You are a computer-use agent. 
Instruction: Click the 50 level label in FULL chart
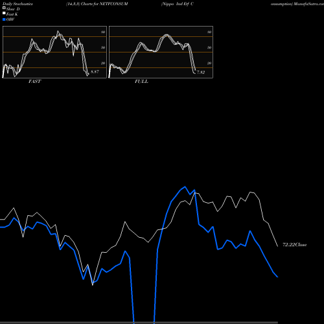[x=209, y=47]
